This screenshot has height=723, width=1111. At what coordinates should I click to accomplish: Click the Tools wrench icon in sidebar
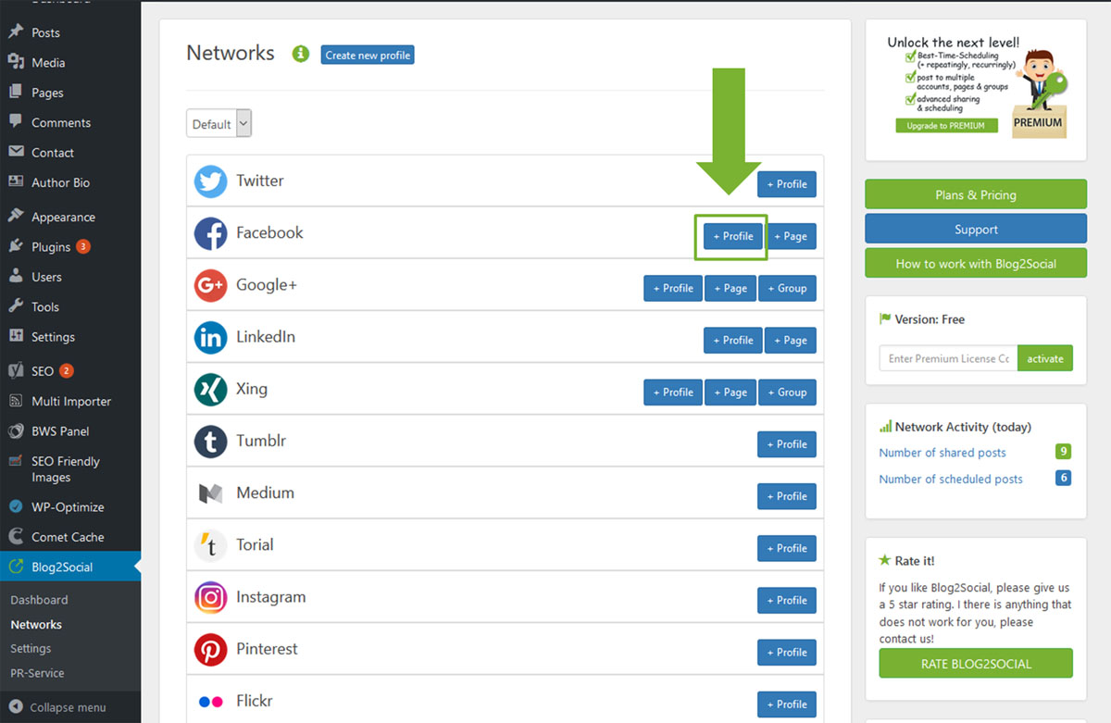(x=16, y=306)
